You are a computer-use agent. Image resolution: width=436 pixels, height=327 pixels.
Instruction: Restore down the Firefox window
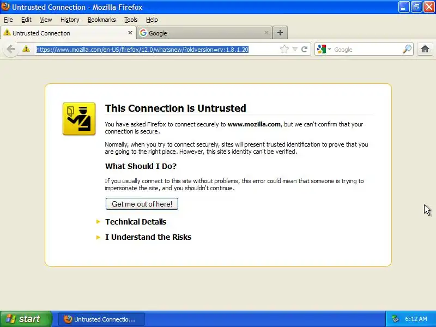(x=416, y=7)
